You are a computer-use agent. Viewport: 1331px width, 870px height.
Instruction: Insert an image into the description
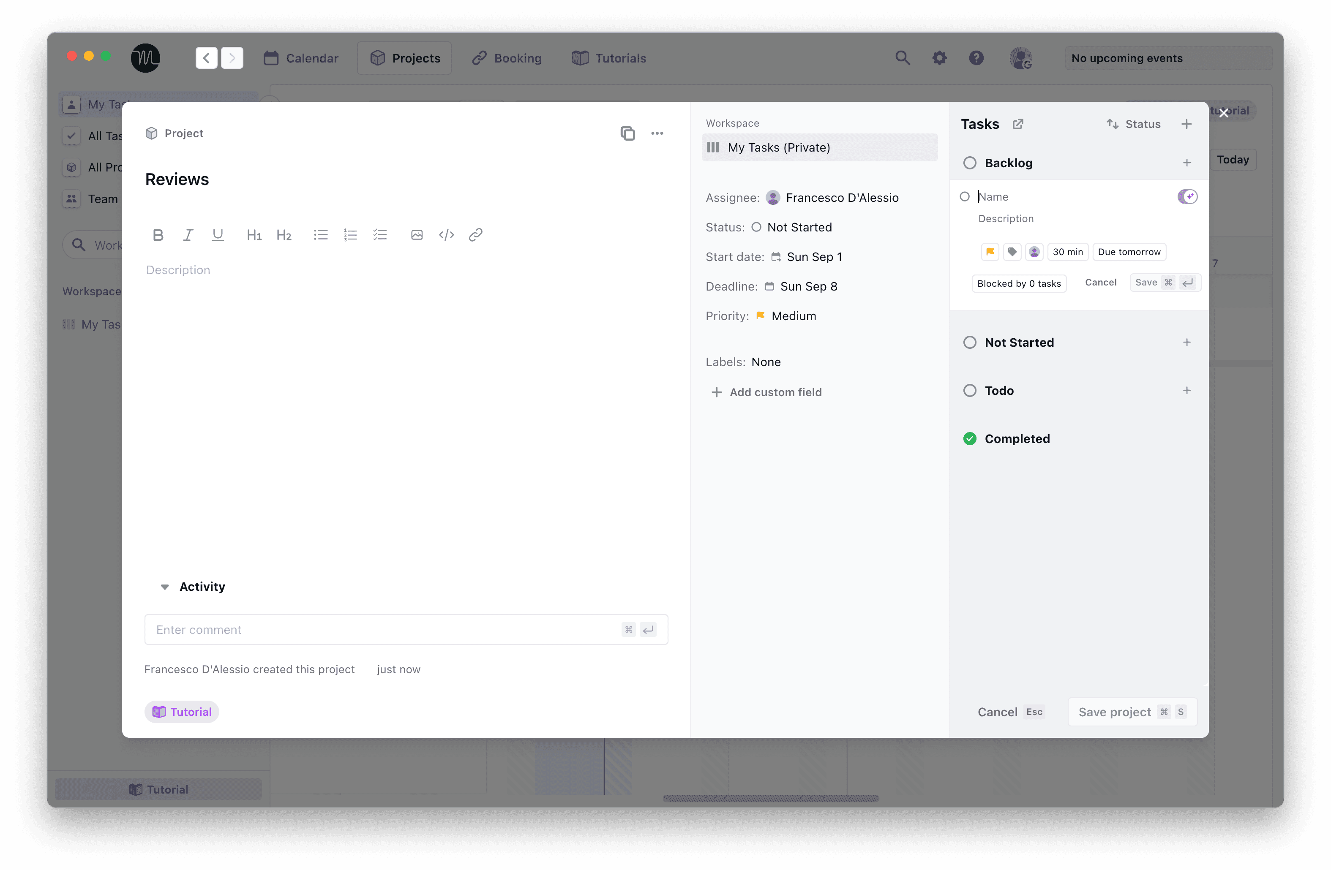[416, 234]
